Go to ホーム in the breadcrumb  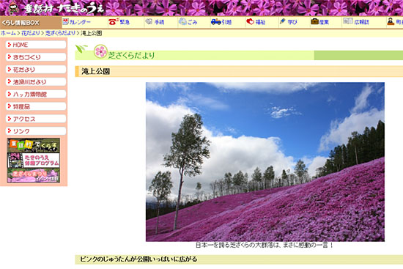pos(8,33)
